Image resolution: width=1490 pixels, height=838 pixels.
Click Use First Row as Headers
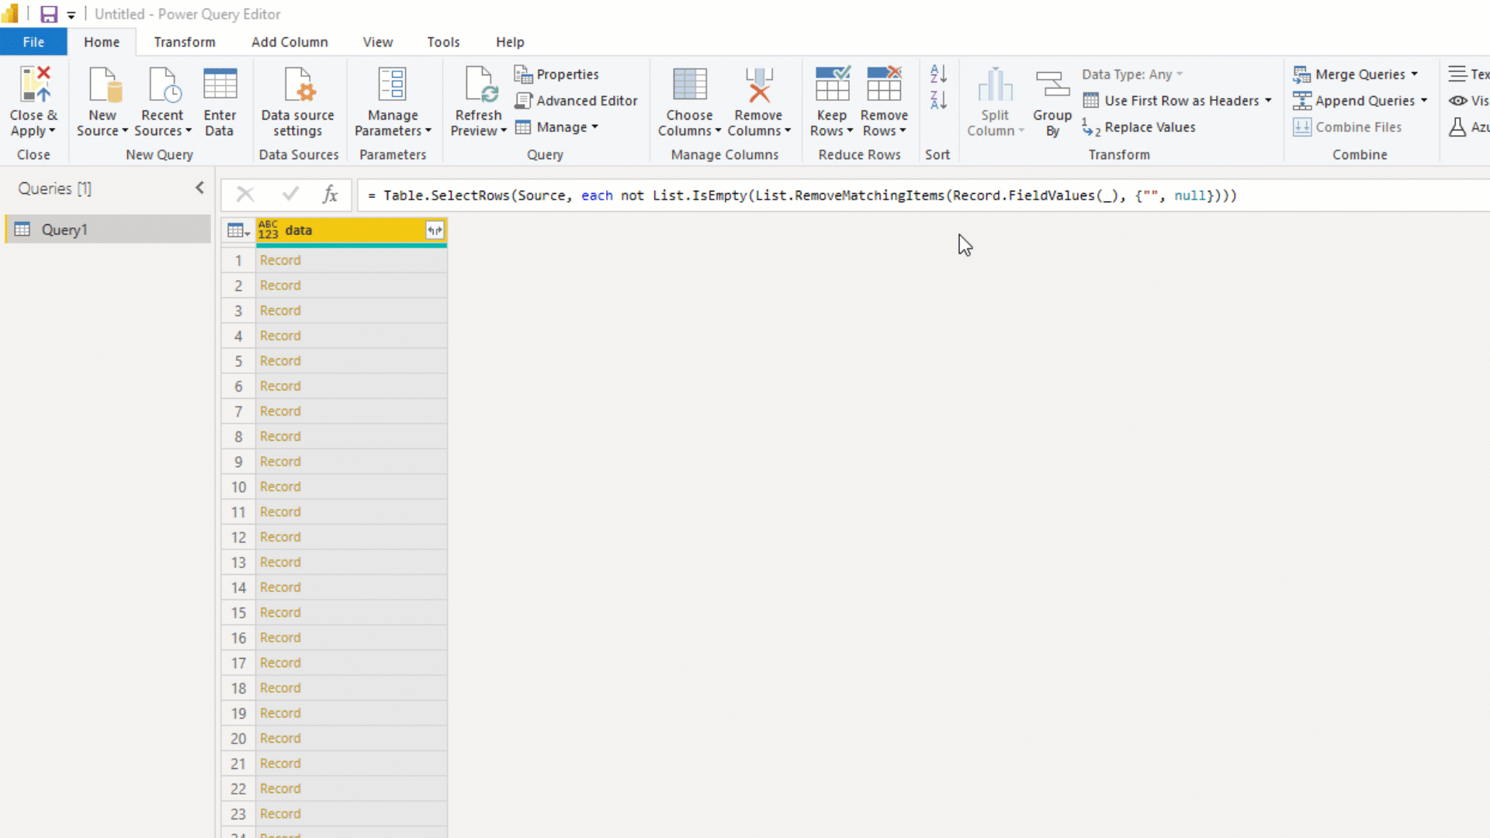coord(1177,100)
